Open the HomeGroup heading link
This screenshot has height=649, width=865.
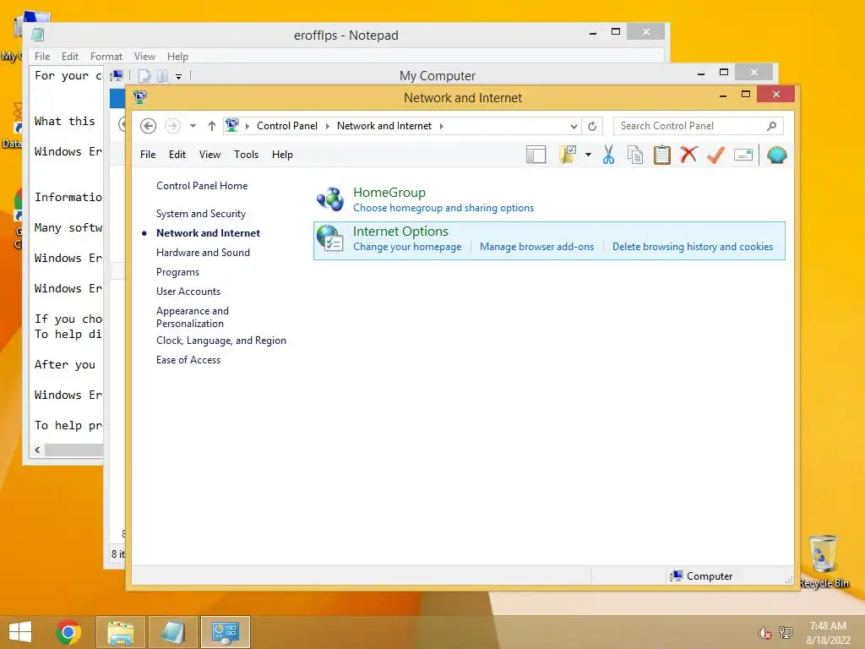pos(389,193)
